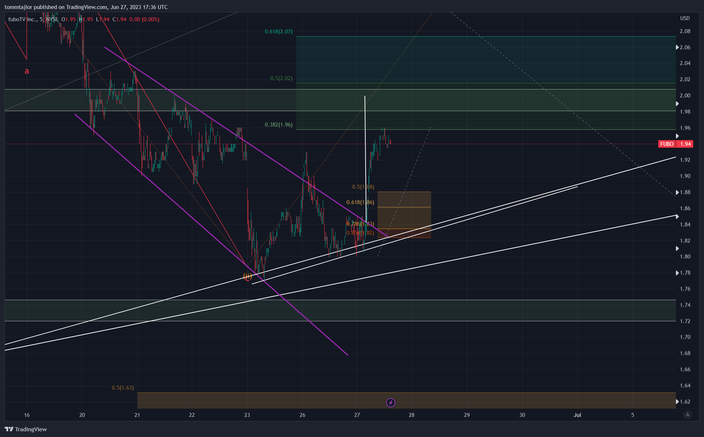Click the 20 date on time axis

(82, 415)
